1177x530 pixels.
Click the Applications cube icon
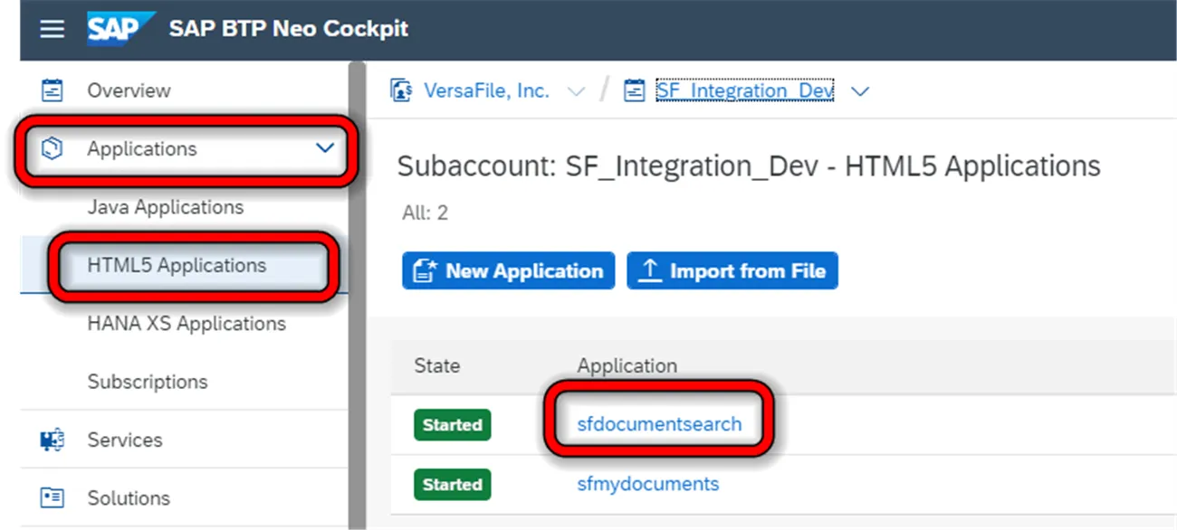pos(53,148)
